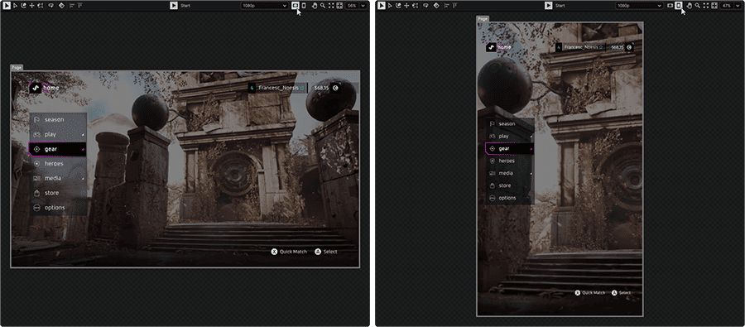This screenshot has width=745, height=327.
Task: Open the heroes menu item in landscape view
Action: click(58, 164)
